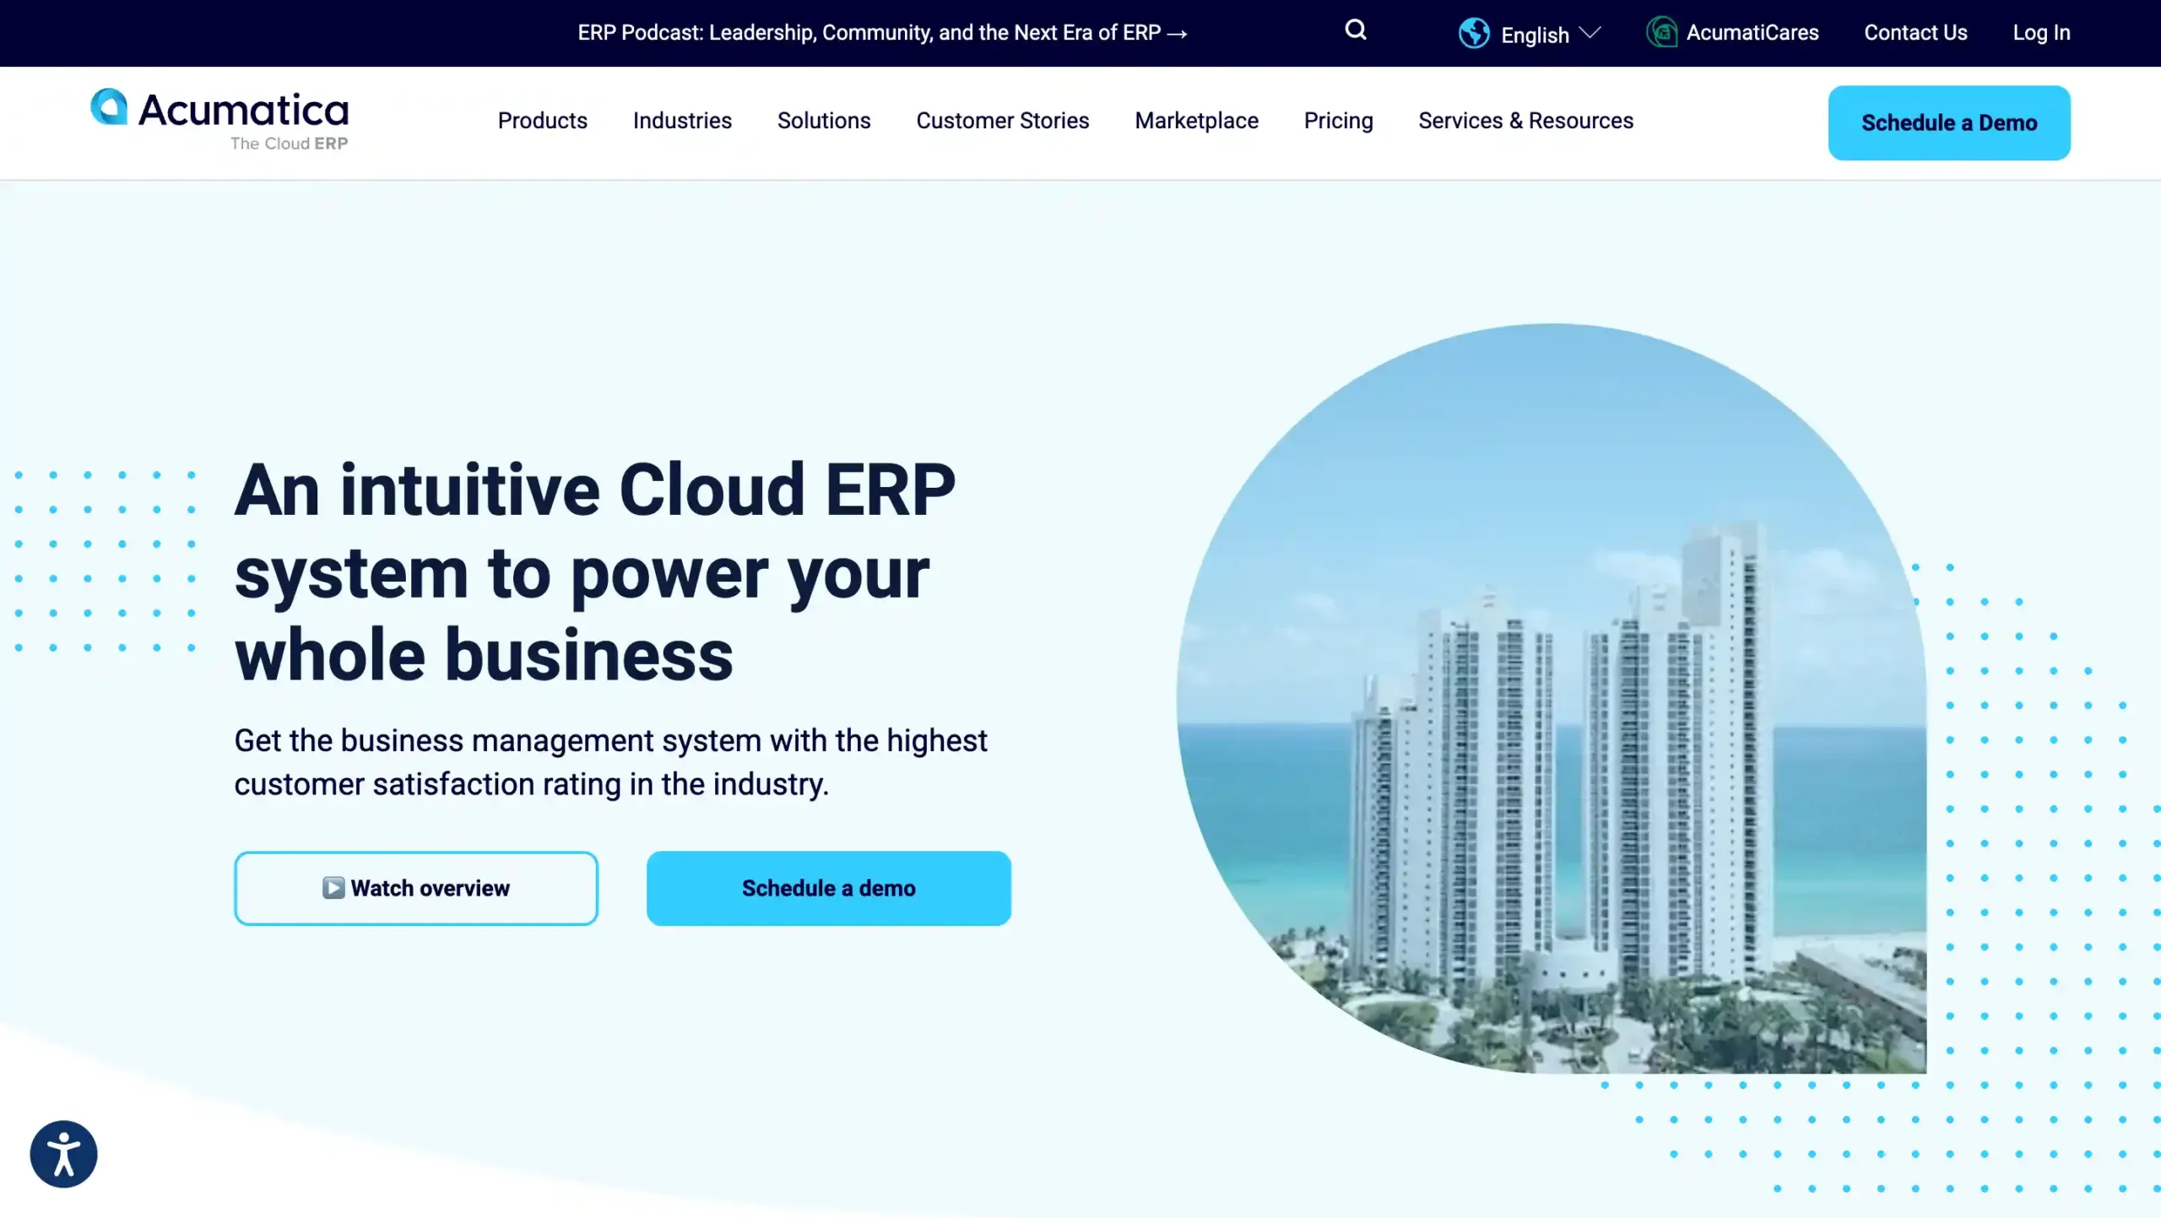Click the globe language icon
Image resolution: width=2161 pixels, height=1218 pixels.
click(x=1473, y=33)
